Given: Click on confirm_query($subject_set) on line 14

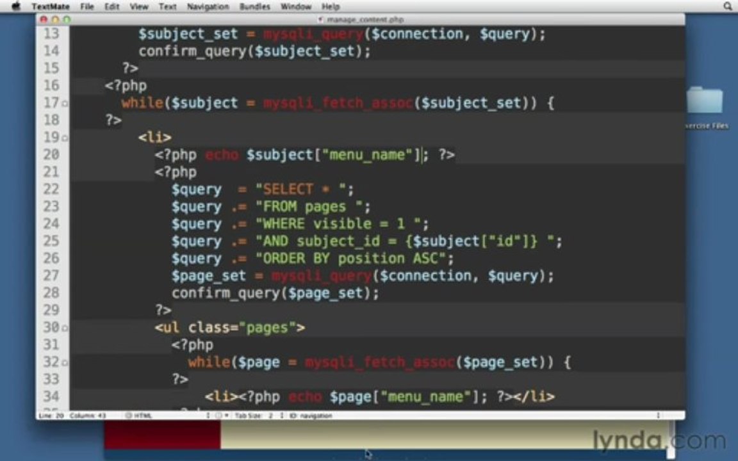Looking at the screenshot, I should 251,51.
